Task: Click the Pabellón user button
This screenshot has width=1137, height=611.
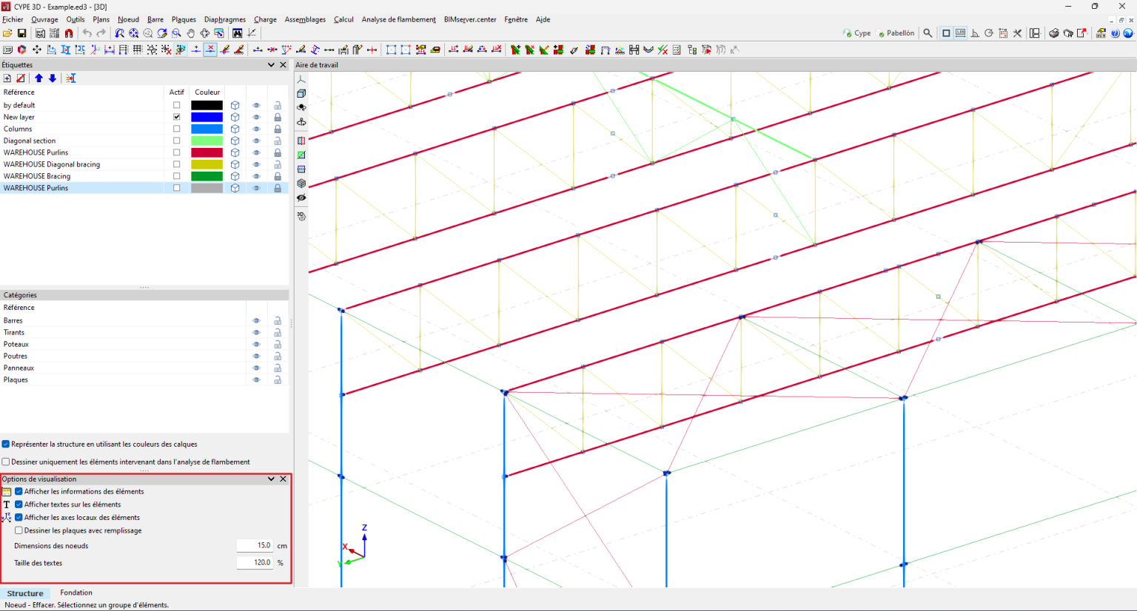Action: click(x=896, y=33)
